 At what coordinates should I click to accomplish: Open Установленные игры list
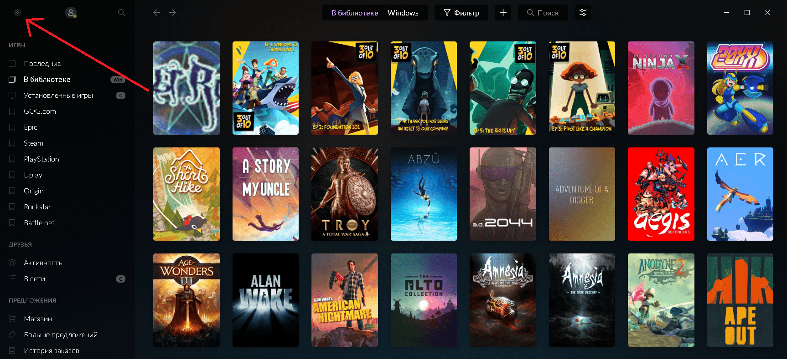point(58,96)
